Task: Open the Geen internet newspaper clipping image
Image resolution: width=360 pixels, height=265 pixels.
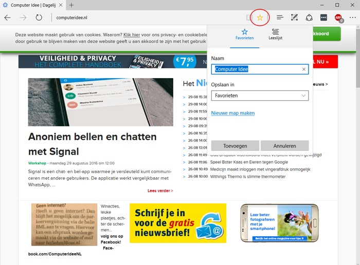Action: coord(64,224)
